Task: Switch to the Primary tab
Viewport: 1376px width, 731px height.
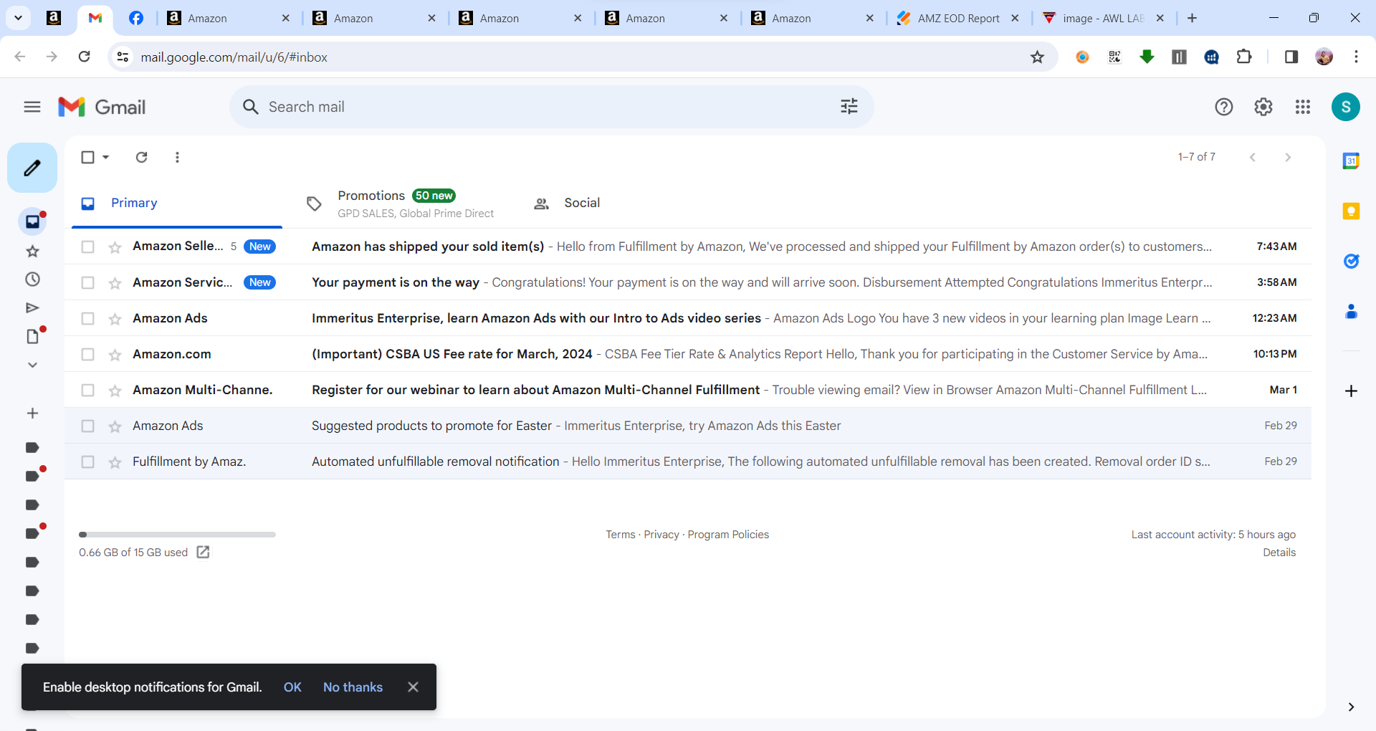Action: click(x=177, y=203)
